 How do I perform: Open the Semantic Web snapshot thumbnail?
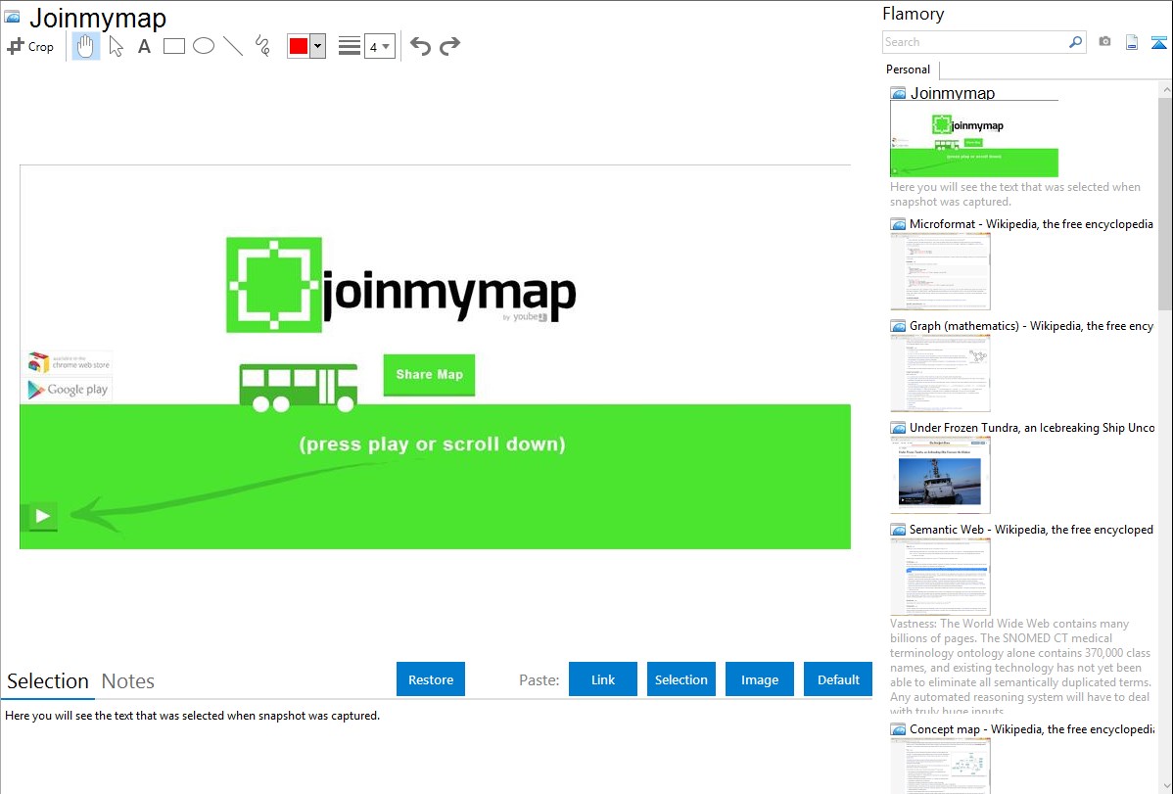click(x=940, y=577)
